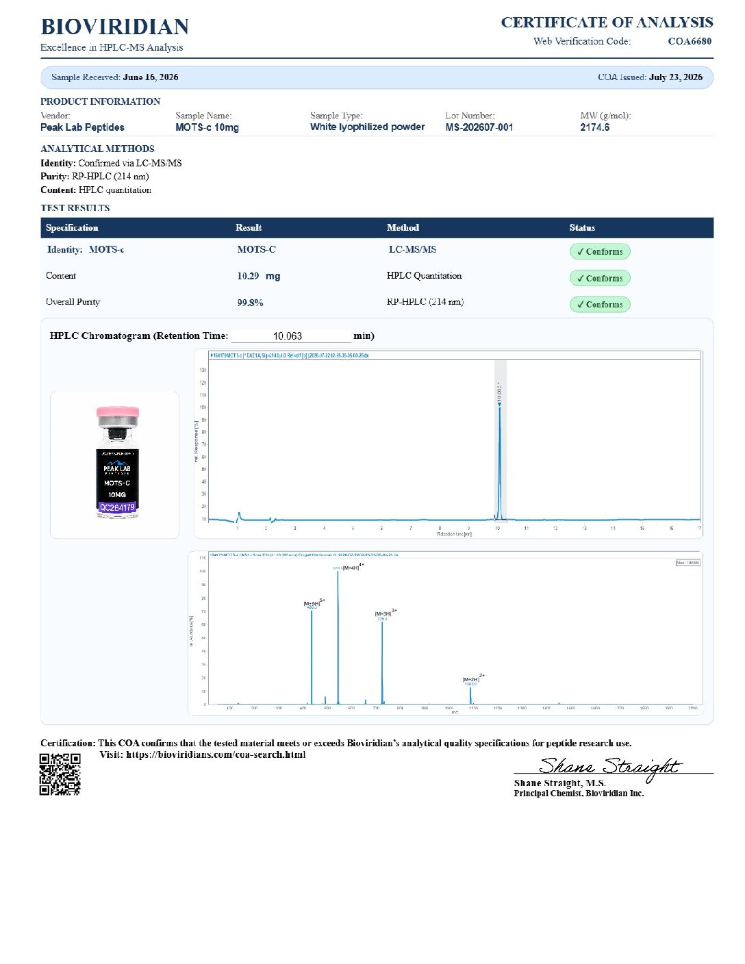Click the HPLC chromatogram file header text
Viewport: 745px width, 964px height.
289,355
